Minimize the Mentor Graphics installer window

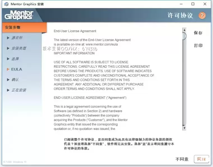point(181,4)
